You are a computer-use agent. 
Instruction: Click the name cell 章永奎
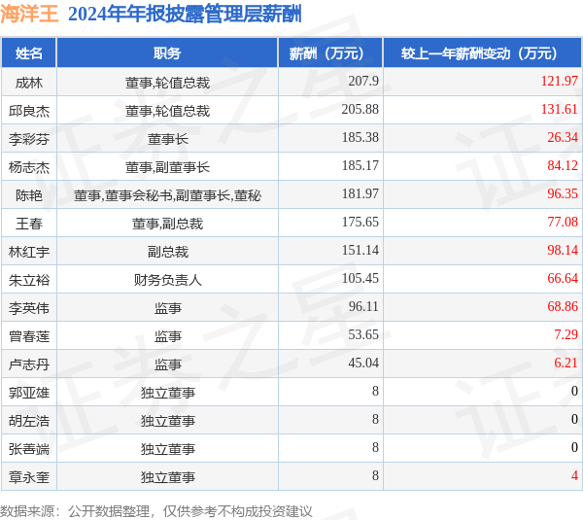pyautogui.click(x=29, y=477)
